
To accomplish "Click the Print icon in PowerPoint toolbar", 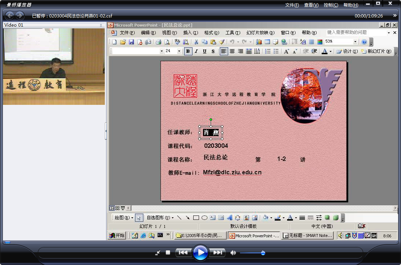I will [x=159, y=42].
